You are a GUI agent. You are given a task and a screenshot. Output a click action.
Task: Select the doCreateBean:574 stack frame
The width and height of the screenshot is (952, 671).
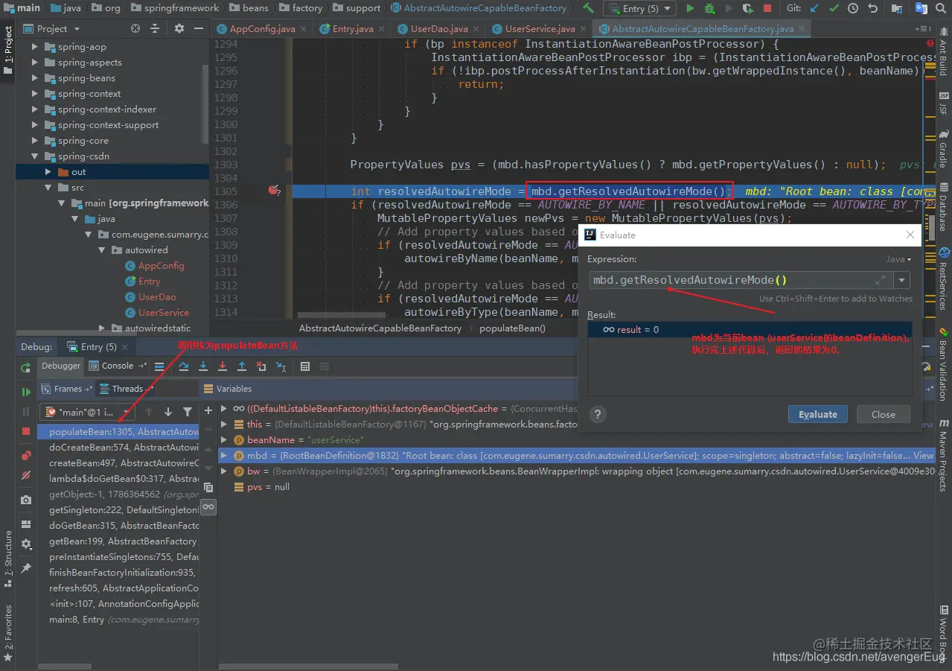[118, 448]
